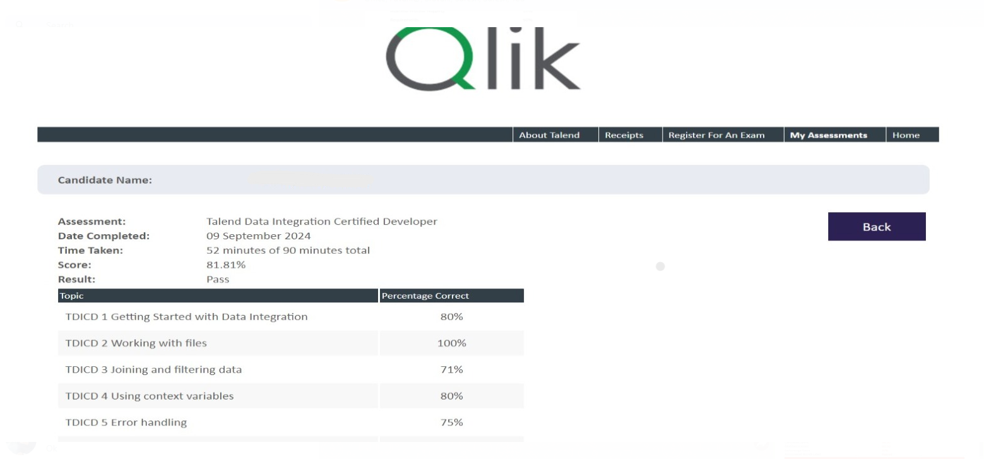984x459 pixels.
Task: Click the Percentage Correct column header
Action: click(x=451, y=295)
